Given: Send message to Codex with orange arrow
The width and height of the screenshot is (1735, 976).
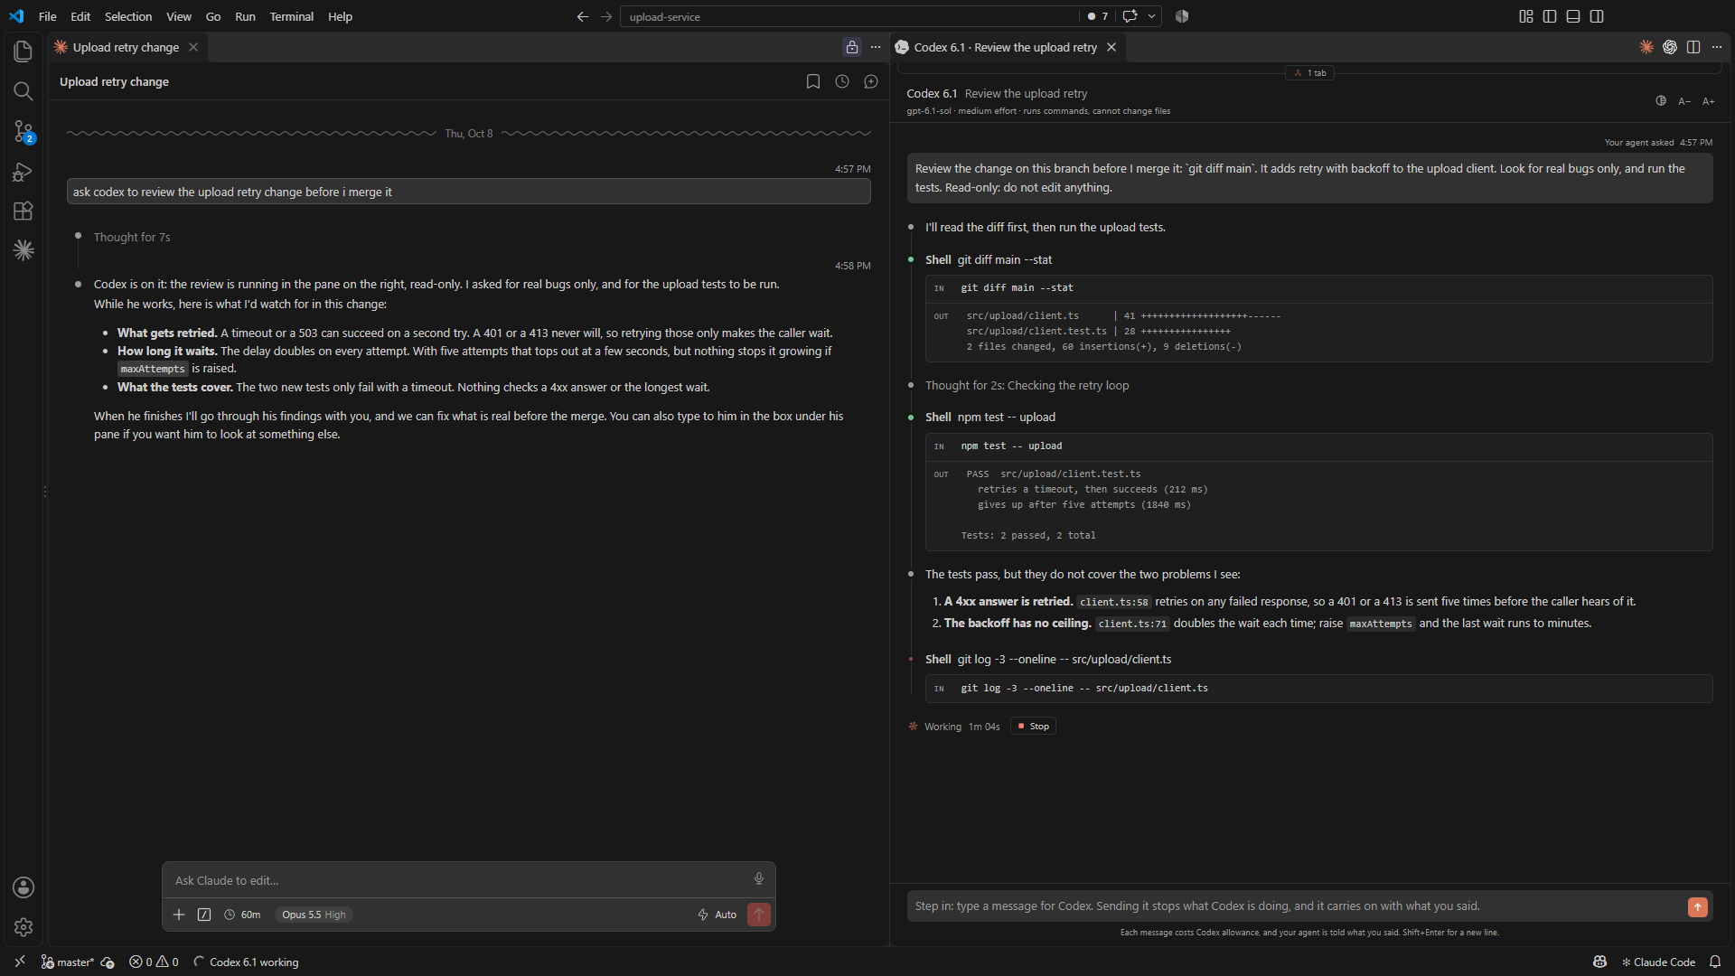Looking at the screenshot, I should click(1698, 906).
